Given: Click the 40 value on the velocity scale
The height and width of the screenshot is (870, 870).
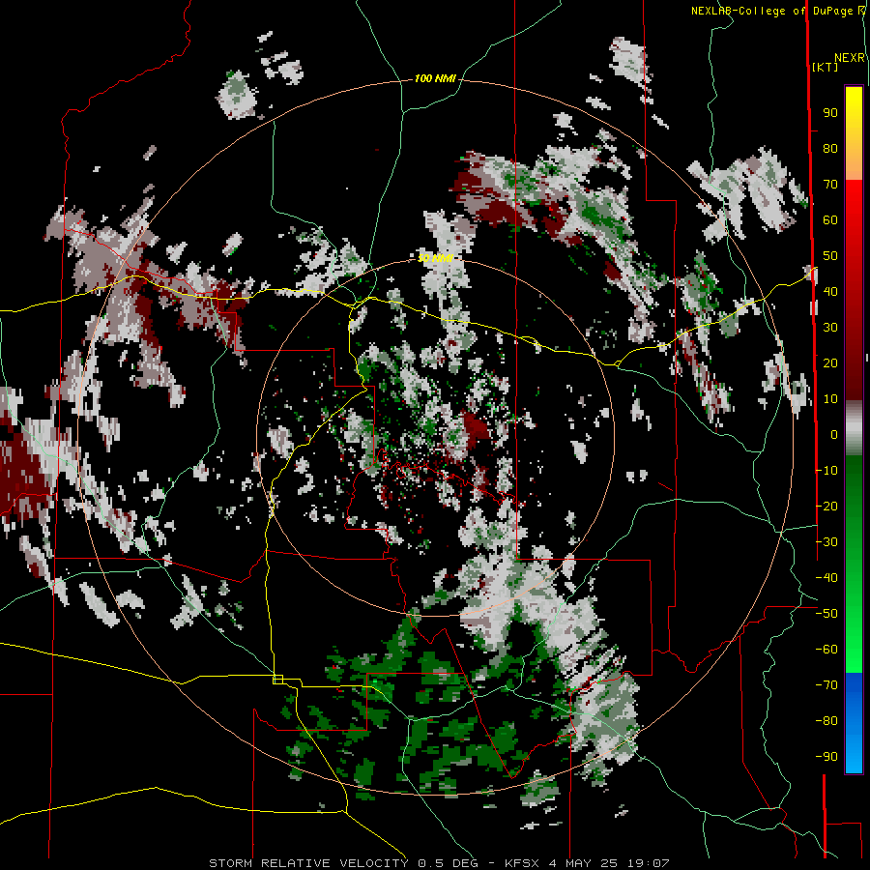Looking at the screenshot, I should (830, 291).
